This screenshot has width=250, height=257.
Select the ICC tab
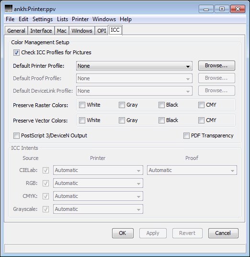[115, 30]
